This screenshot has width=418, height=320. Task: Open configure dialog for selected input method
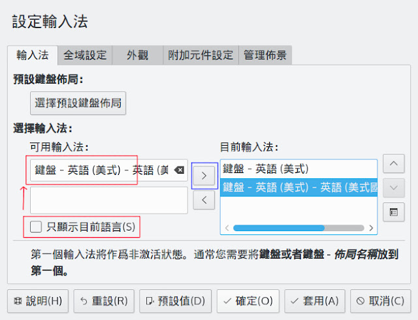click(393, 212)
